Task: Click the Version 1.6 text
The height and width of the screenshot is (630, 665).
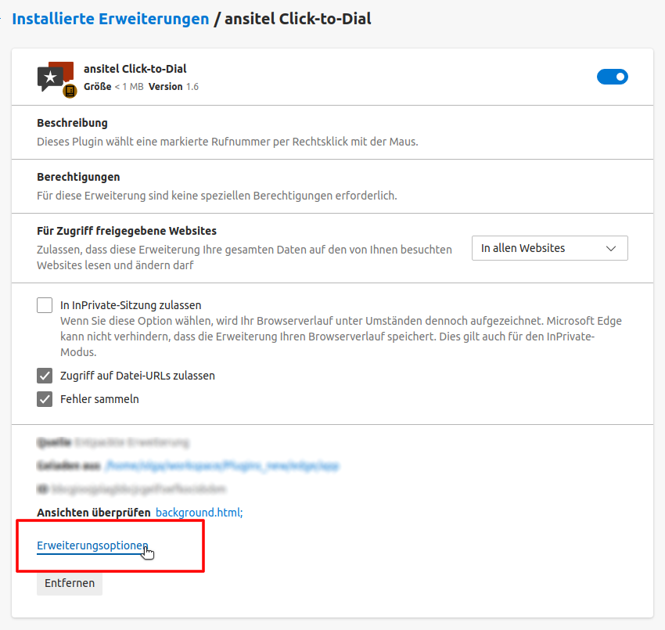Action: (174, 86)
